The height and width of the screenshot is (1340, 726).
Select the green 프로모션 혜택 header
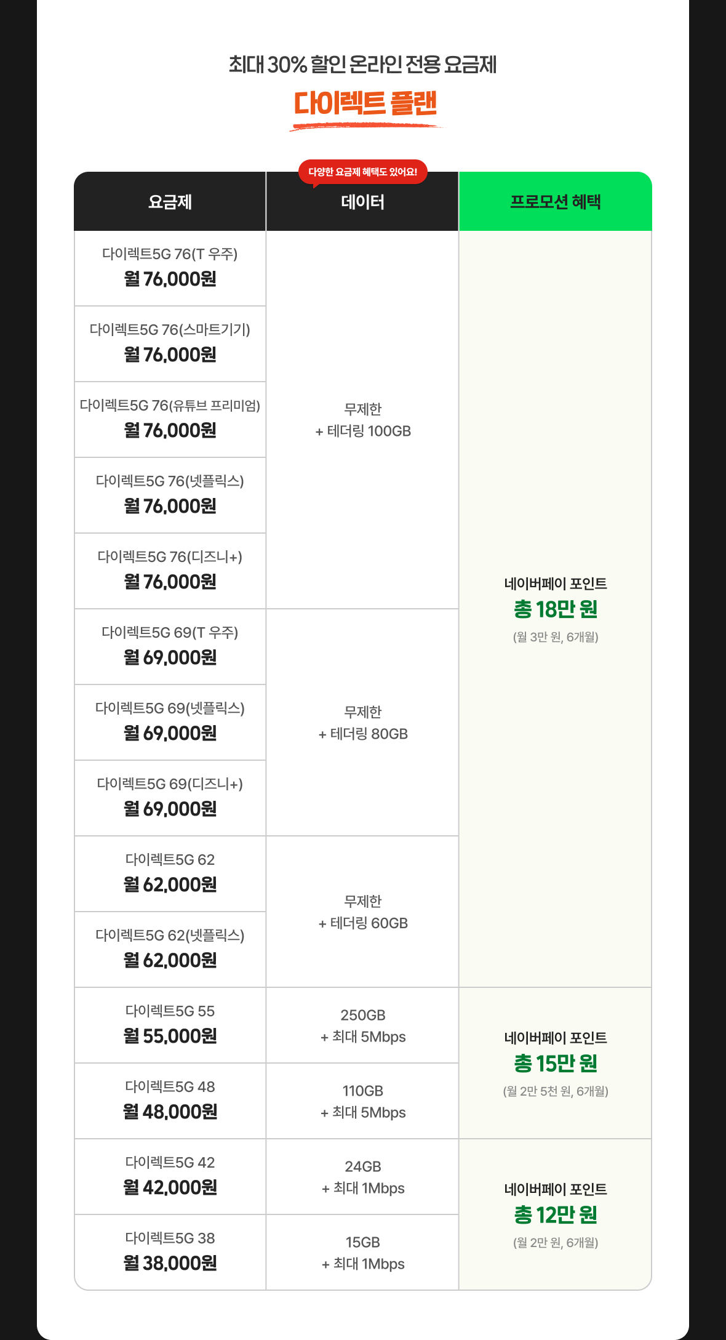coord(555,202)
